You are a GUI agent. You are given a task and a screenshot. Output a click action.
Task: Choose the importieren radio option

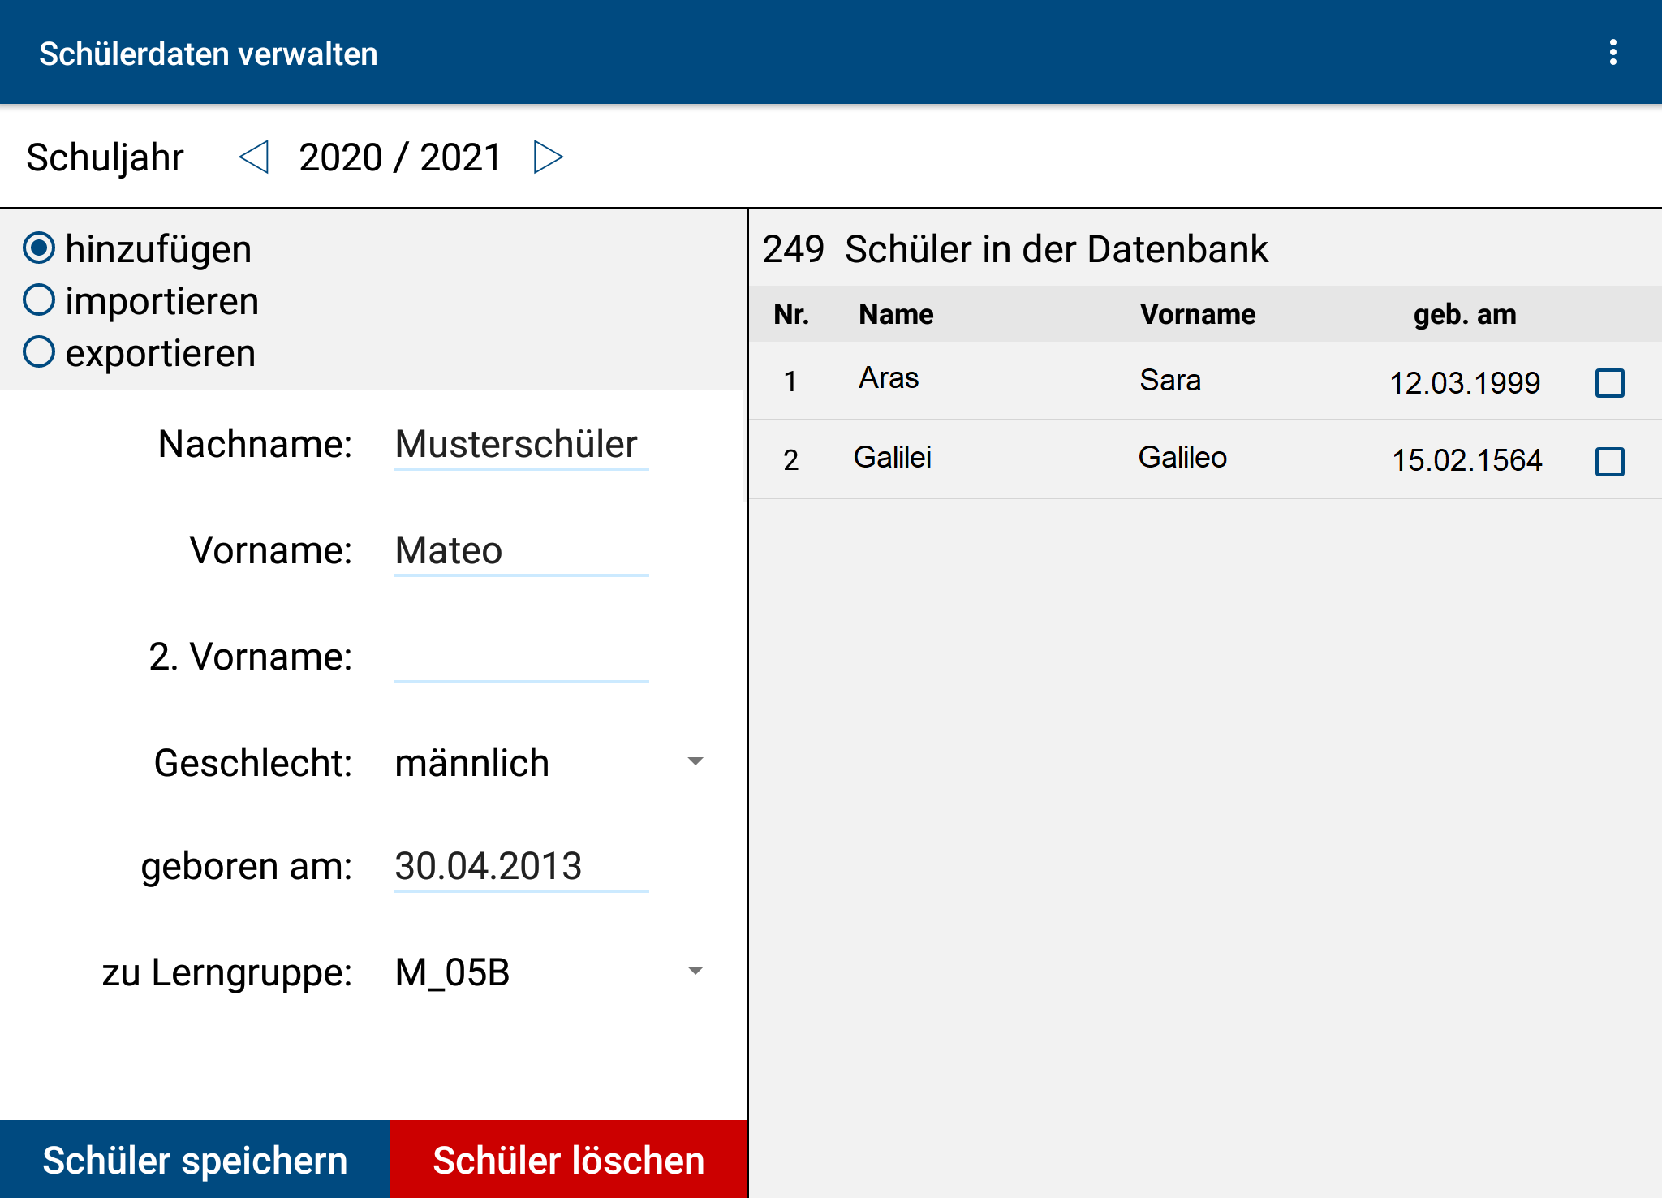[39, 300]
